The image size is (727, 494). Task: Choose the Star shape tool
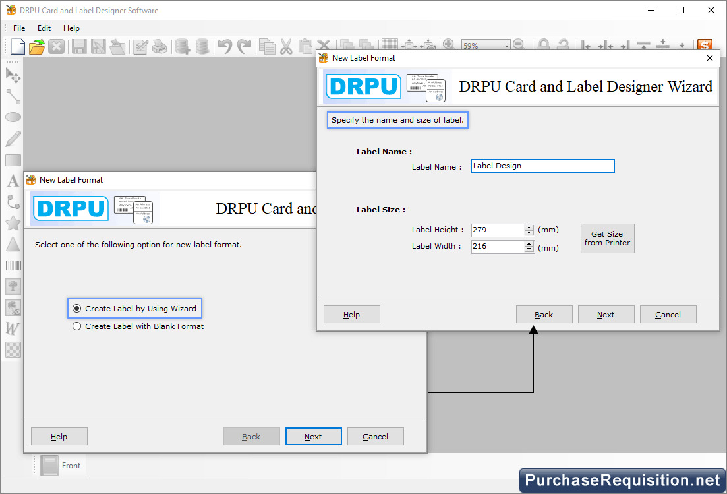[x=13, y=223]
